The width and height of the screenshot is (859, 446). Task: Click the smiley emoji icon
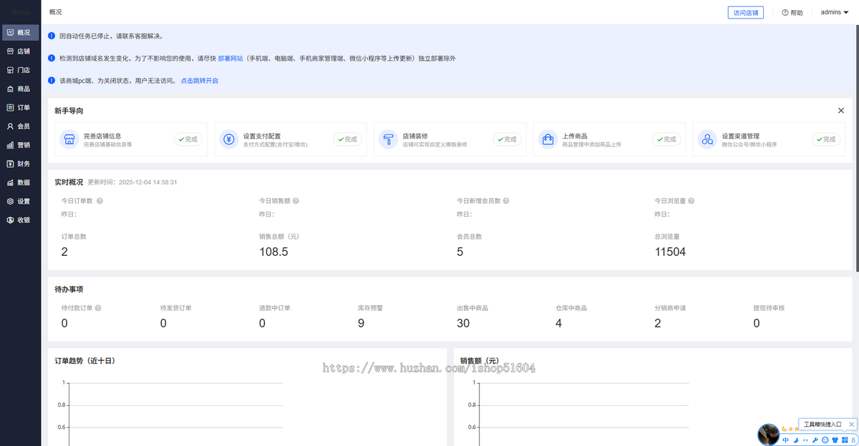(825, 440)
